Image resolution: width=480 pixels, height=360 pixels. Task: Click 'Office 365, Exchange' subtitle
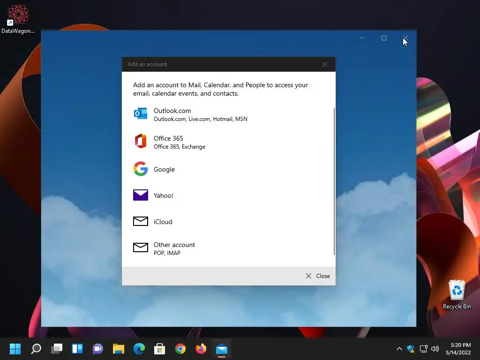point(180,147)
